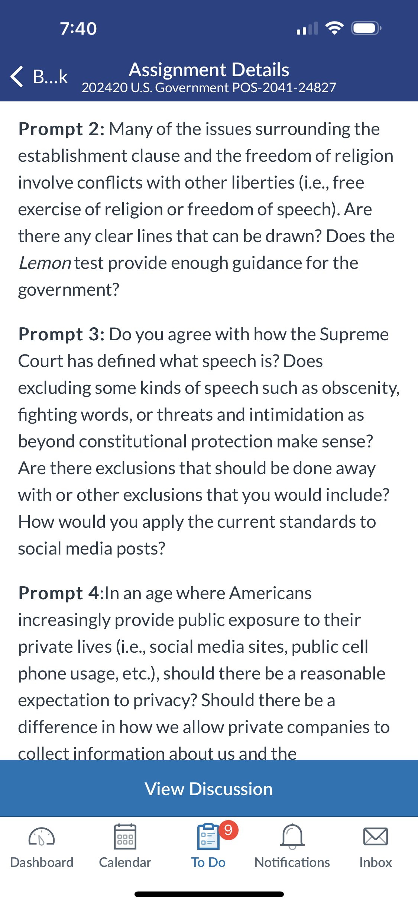The image size is (418, 906).
Task: Tap the cellular signal bars
Action: click(307, 28)
